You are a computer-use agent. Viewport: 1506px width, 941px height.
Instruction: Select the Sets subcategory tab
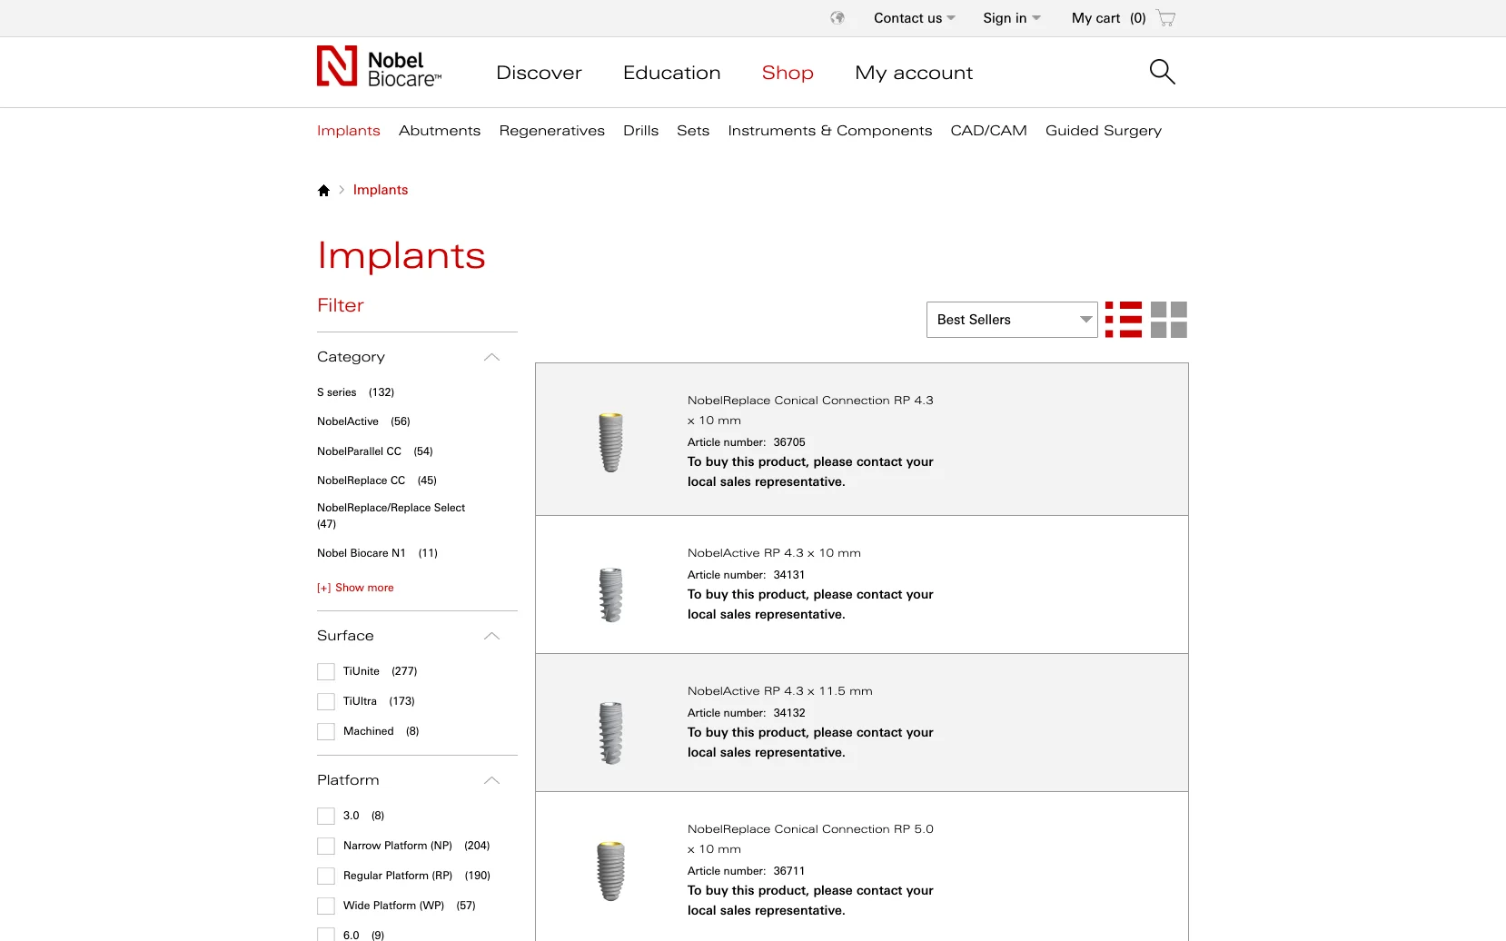[693, 131]
